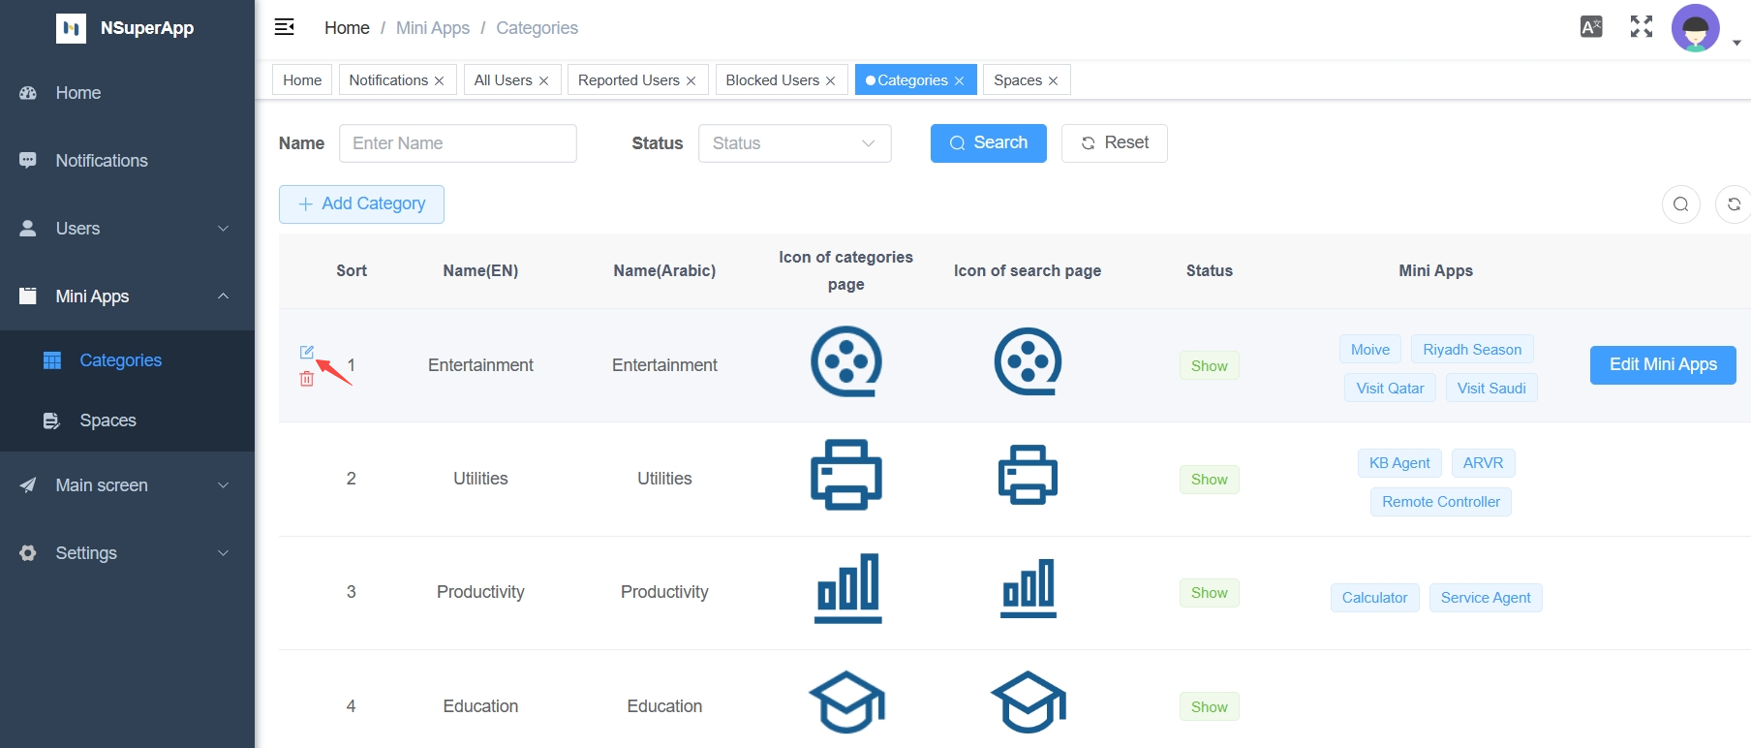Screen dimensions: 1751x748
Task: Click the language translation icon
Action: click(1590, 27)
